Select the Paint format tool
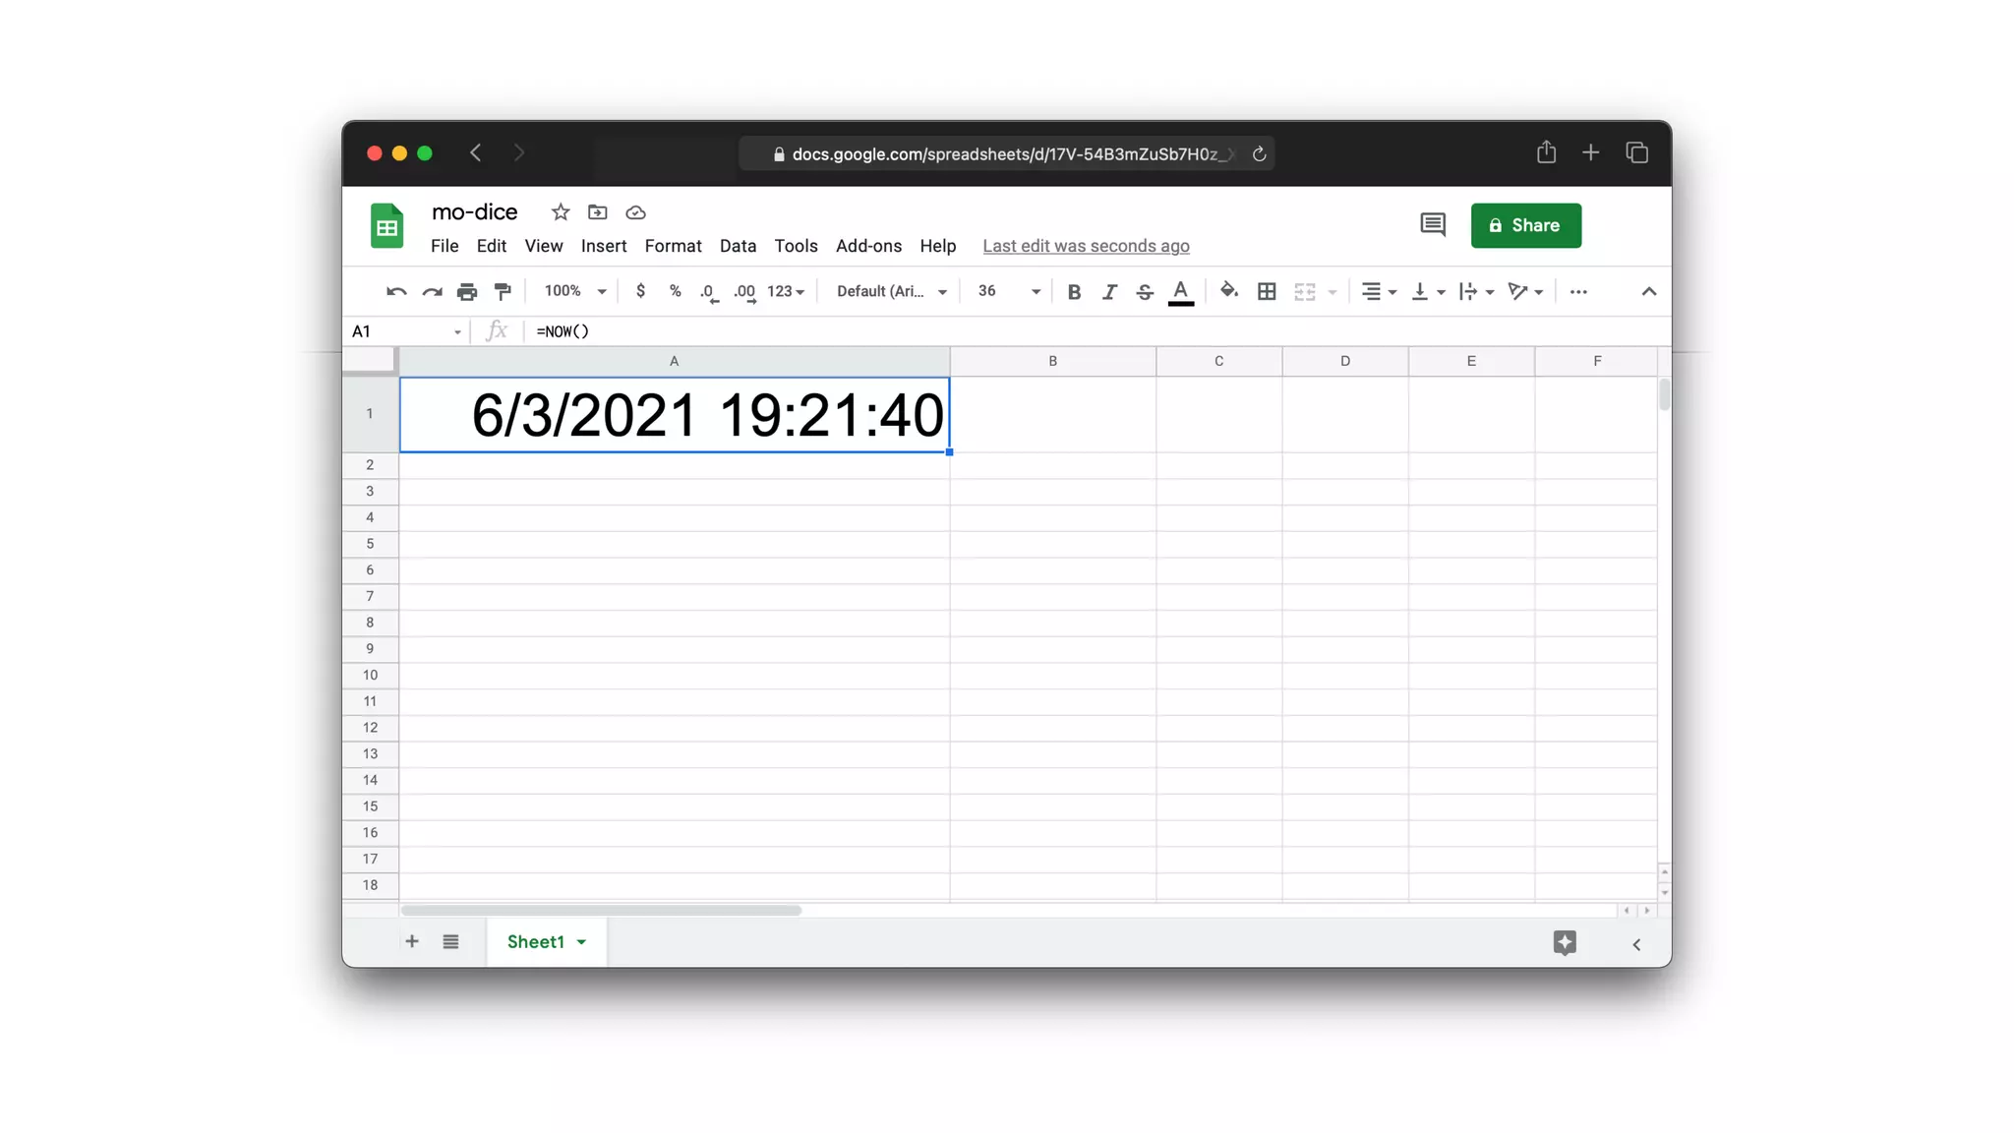 503,291
